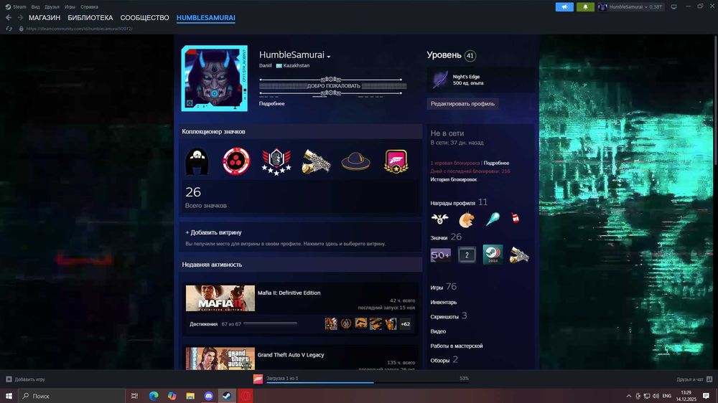Open the announcements megaphone button

[564, 7]
